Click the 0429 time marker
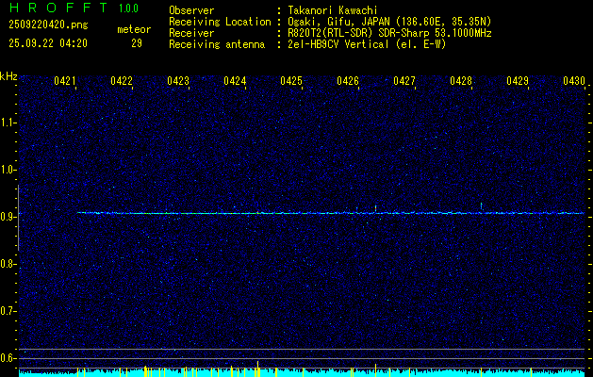 pyautogui.click(x=518, y=81)
